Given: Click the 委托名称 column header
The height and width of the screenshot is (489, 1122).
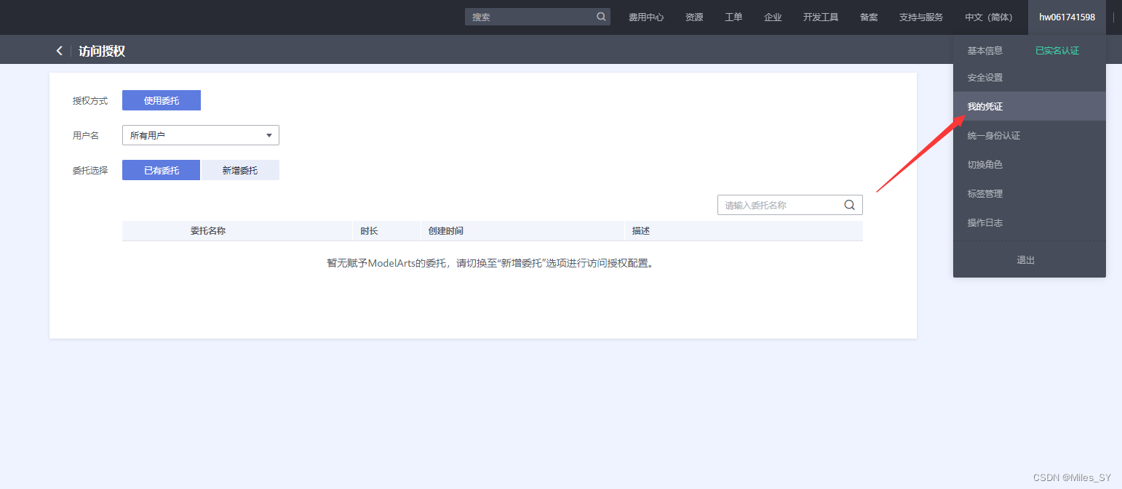Looking at the screenshot, I should pyautogui.click(x=208, y=230).
